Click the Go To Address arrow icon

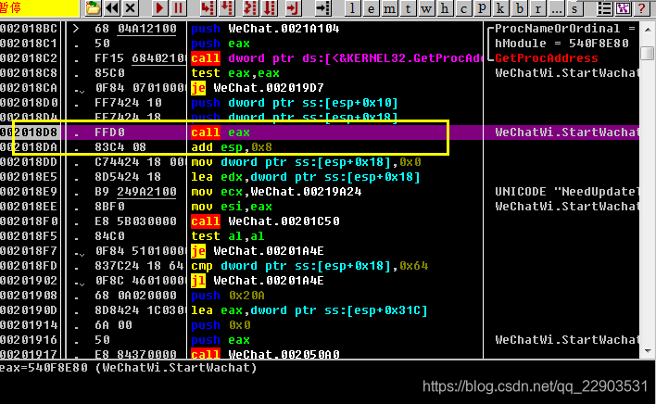(x=322, y=8)
